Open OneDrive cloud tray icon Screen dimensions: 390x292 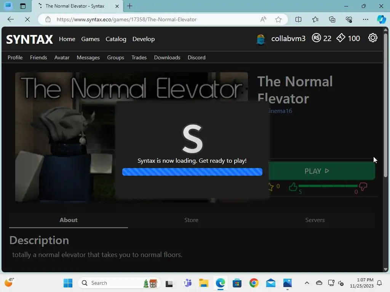[319, 283]
